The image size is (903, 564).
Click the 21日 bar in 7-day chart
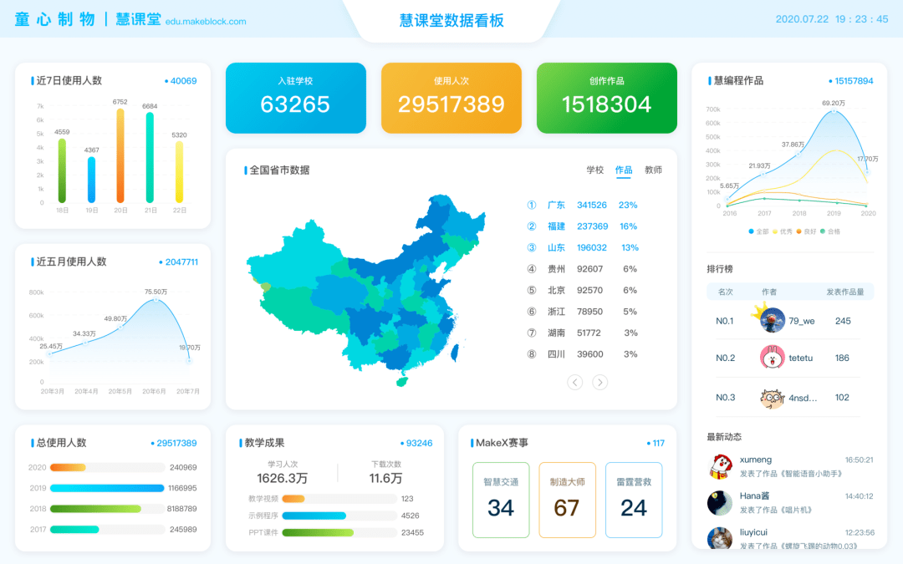pyautogui.click(x=150, y=158)
